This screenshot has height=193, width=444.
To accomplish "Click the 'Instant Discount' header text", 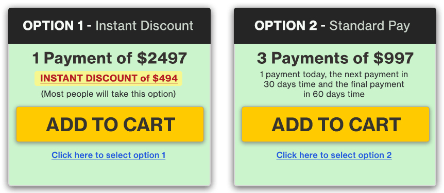I will pos(144,26).
